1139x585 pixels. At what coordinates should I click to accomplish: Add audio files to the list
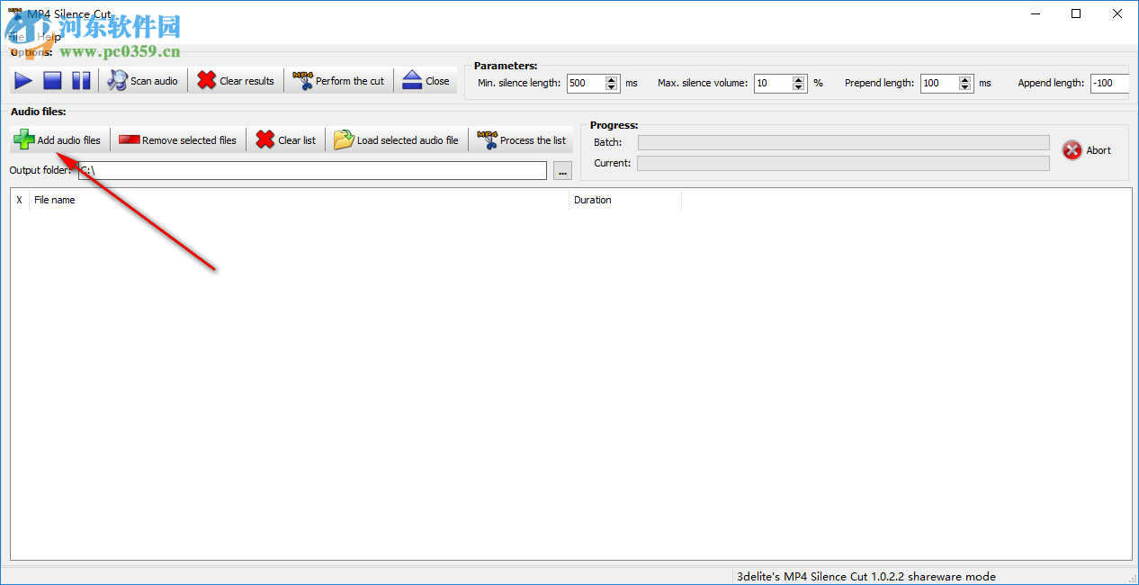58,140
